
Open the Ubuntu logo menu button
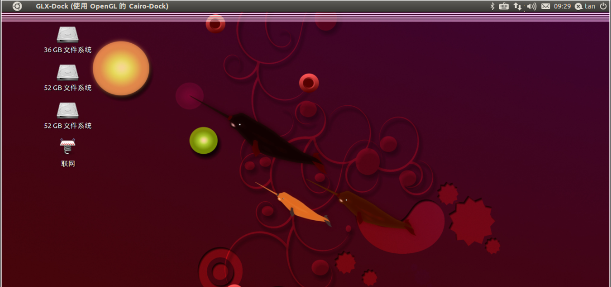[x=17, y=6]
